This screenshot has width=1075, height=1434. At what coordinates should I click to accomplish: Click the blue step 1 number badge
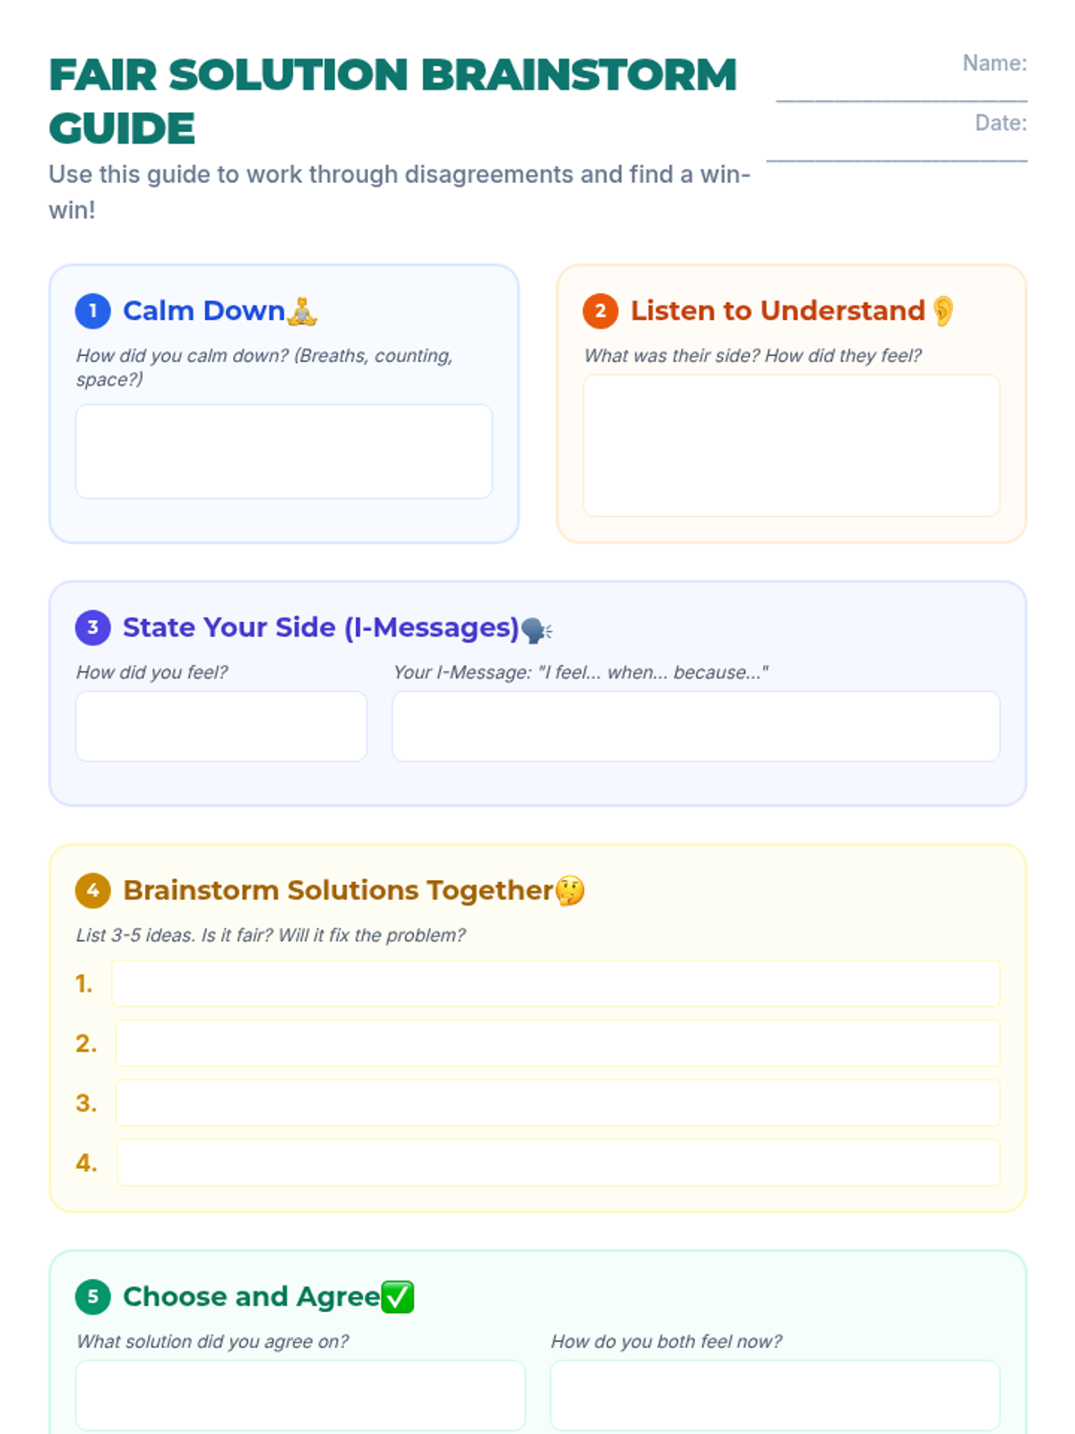click(93, 311)
